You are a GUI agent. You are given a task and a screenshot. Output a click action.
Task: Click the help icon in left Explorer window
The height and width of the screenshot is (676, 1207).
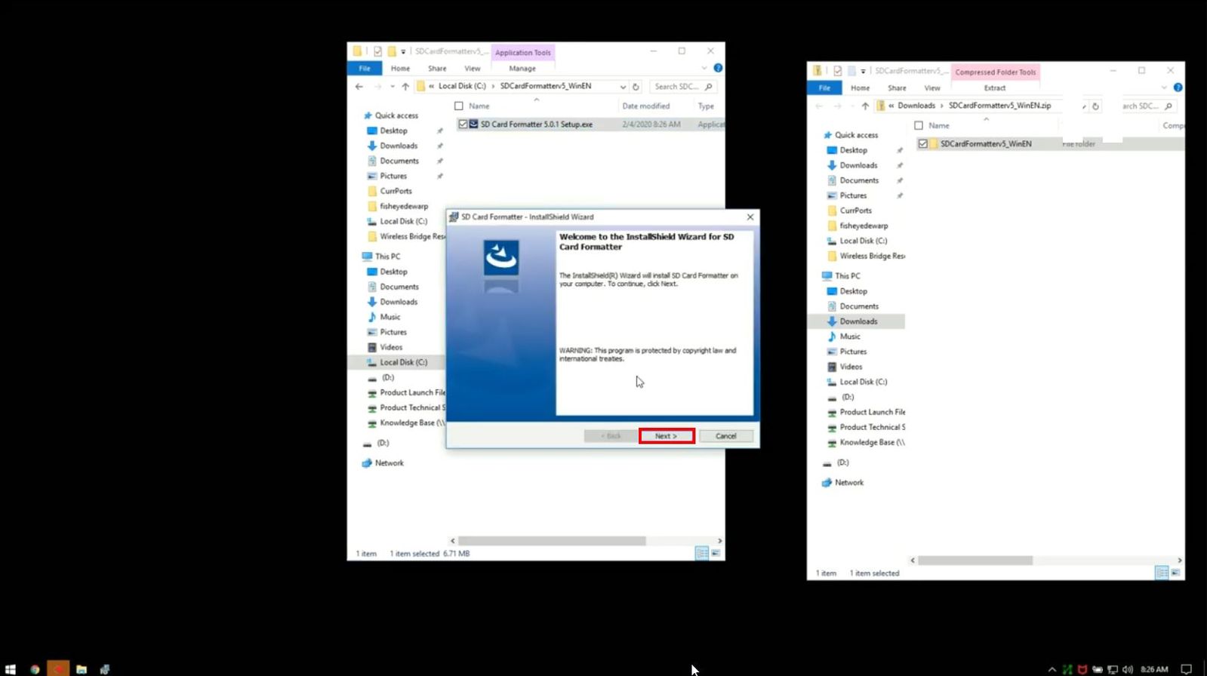718,68
